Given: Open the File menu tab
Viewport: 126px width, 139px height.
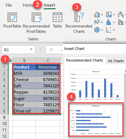Looking at the screenshot, I should [9, 5].
